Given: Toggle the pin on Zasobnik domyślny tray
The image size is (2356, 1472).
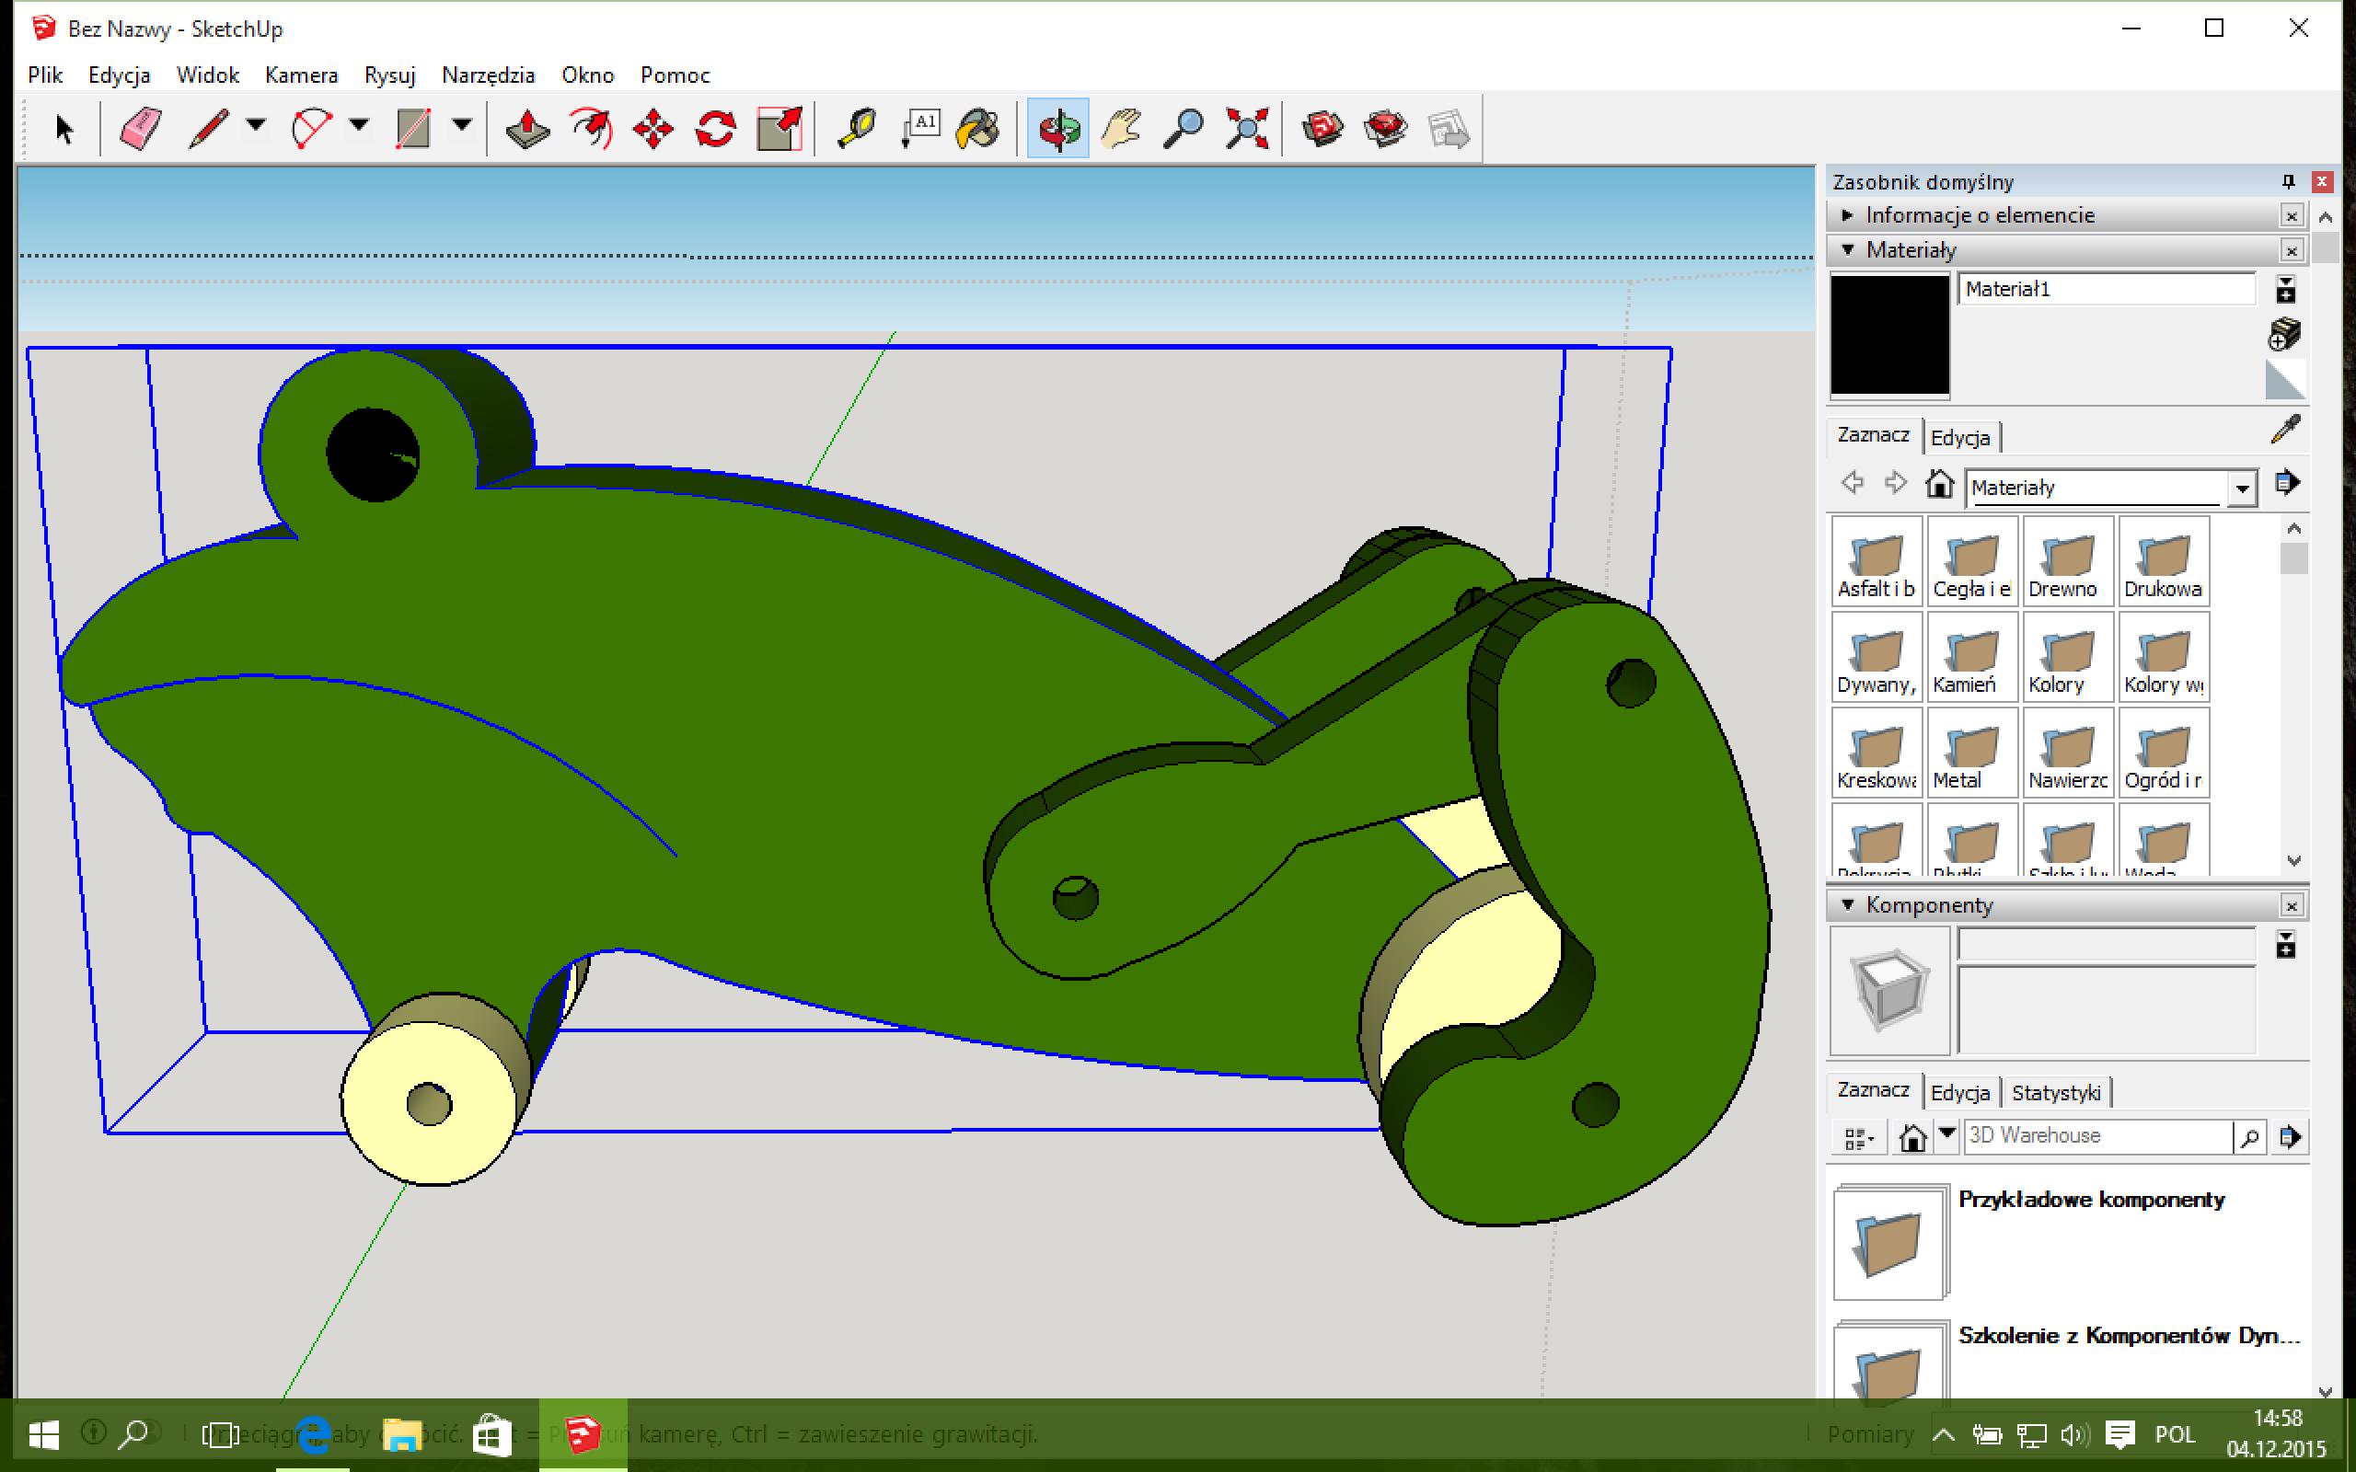Looking at the screenshot, I should [2288, 182].
